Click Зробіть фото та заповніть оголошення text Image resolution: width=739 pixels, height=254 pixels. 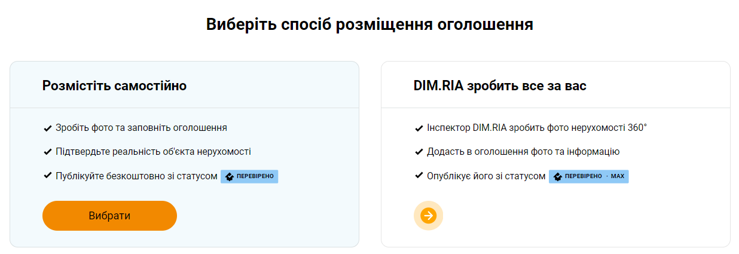[x=141, y=128]
